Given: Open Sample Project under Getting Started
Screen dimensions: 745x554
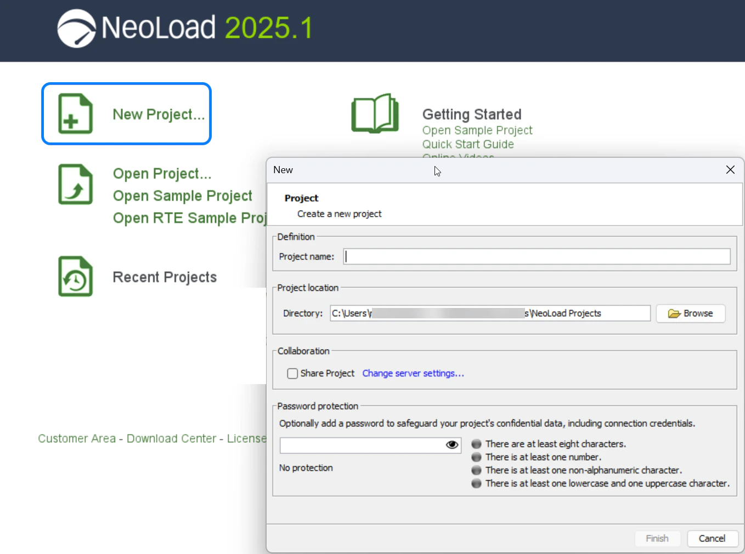Looking at the screenshot, I should pos(477,130).
